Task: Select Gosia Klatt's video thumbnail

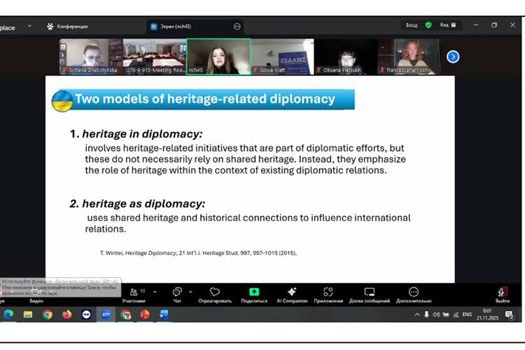Action: [282, 56]
